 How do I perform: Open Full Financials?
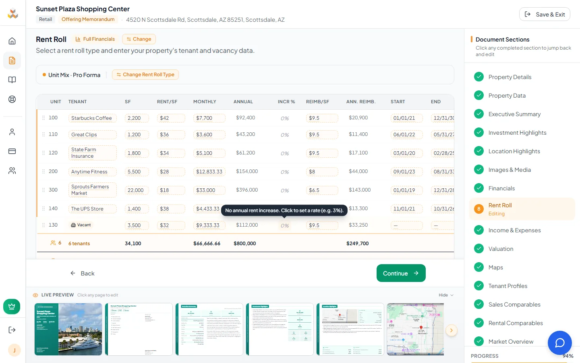(95, 39)
